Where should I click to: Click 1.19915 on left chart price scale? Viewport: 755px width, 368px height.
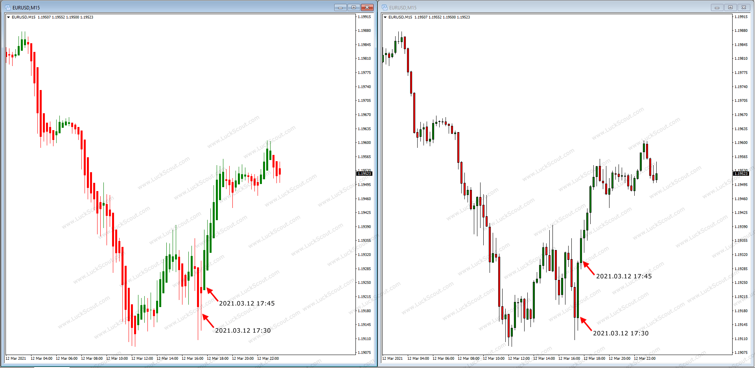364,17
